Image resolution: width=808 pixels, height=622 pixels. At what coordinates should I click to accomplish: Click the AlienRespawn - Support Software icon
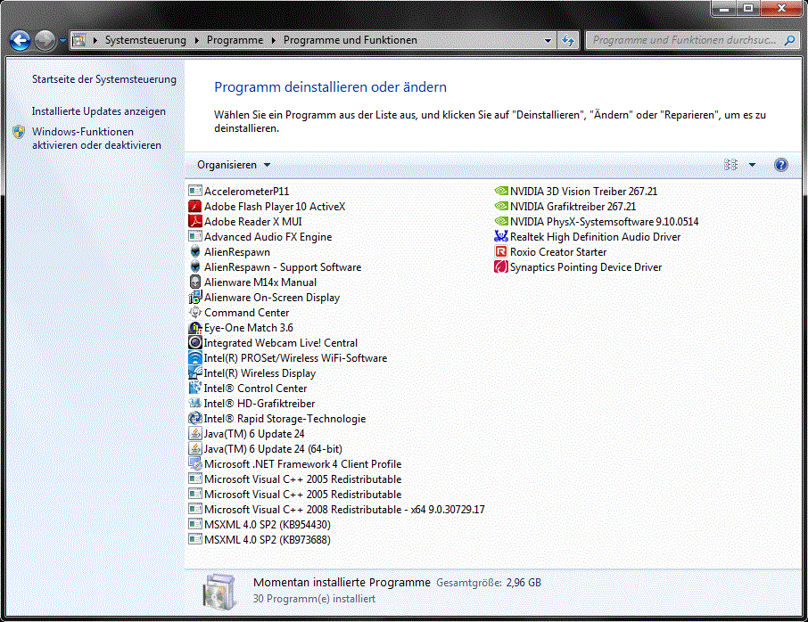click(194, 266)
